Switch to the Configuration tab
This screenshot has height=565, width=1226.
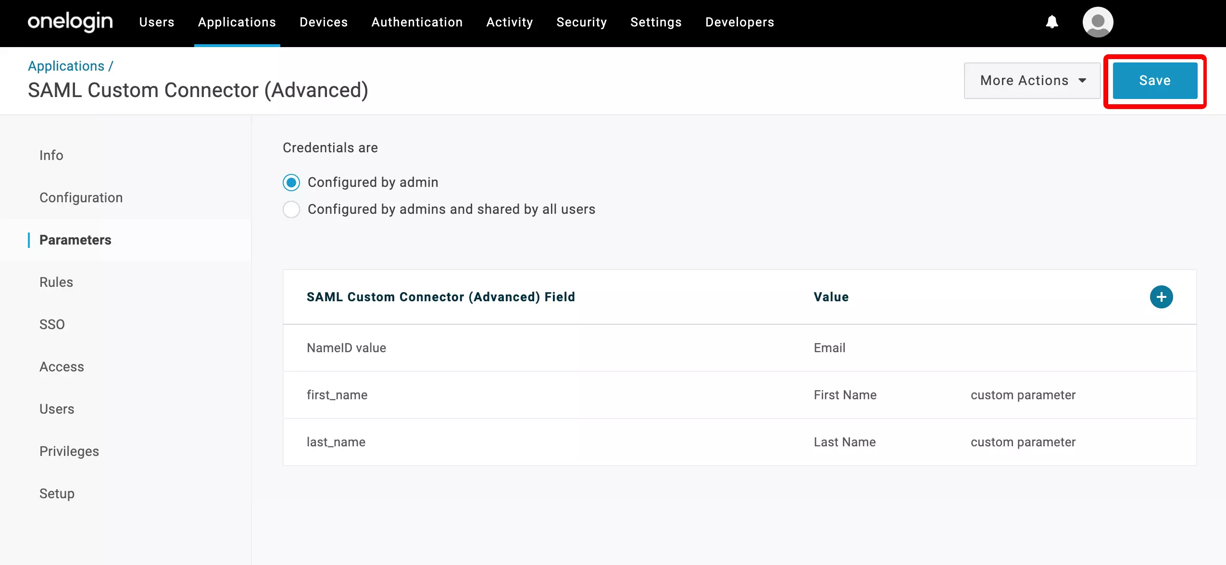[x=81, y=198]
